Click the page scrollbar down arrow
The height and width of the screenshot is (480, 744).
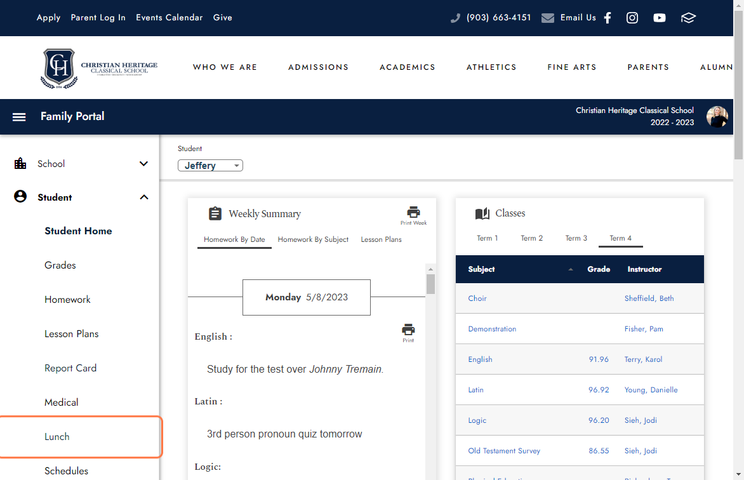point(738,474)
